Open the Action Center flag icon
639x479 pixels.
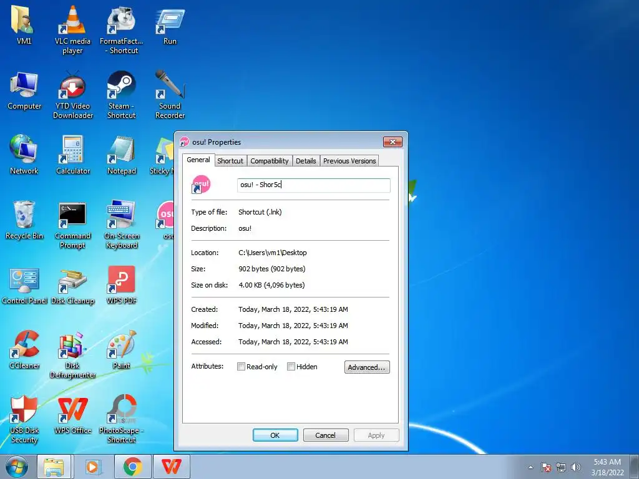point(545,467)
